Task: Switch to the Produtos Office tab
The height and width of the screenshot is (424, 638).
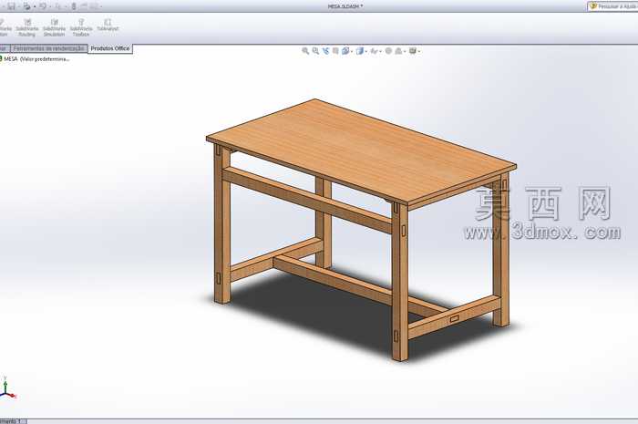Action: click(x=110, y=48)
